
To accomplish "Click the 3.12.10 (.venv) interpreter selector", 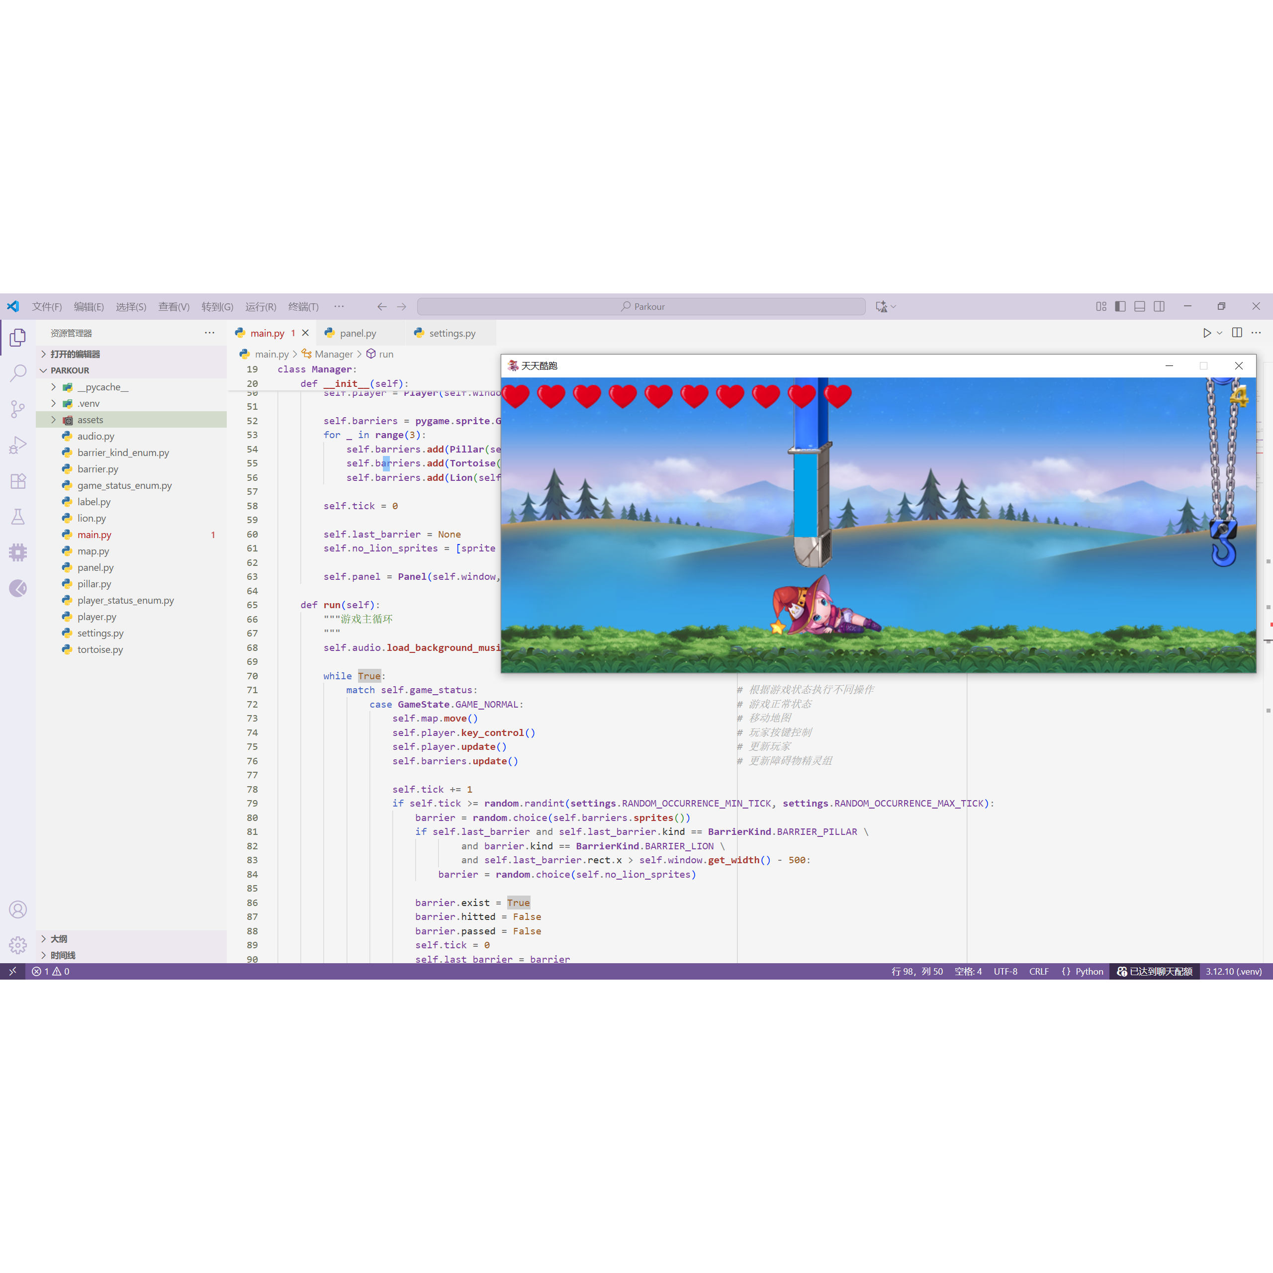I will click(1233, 971).
